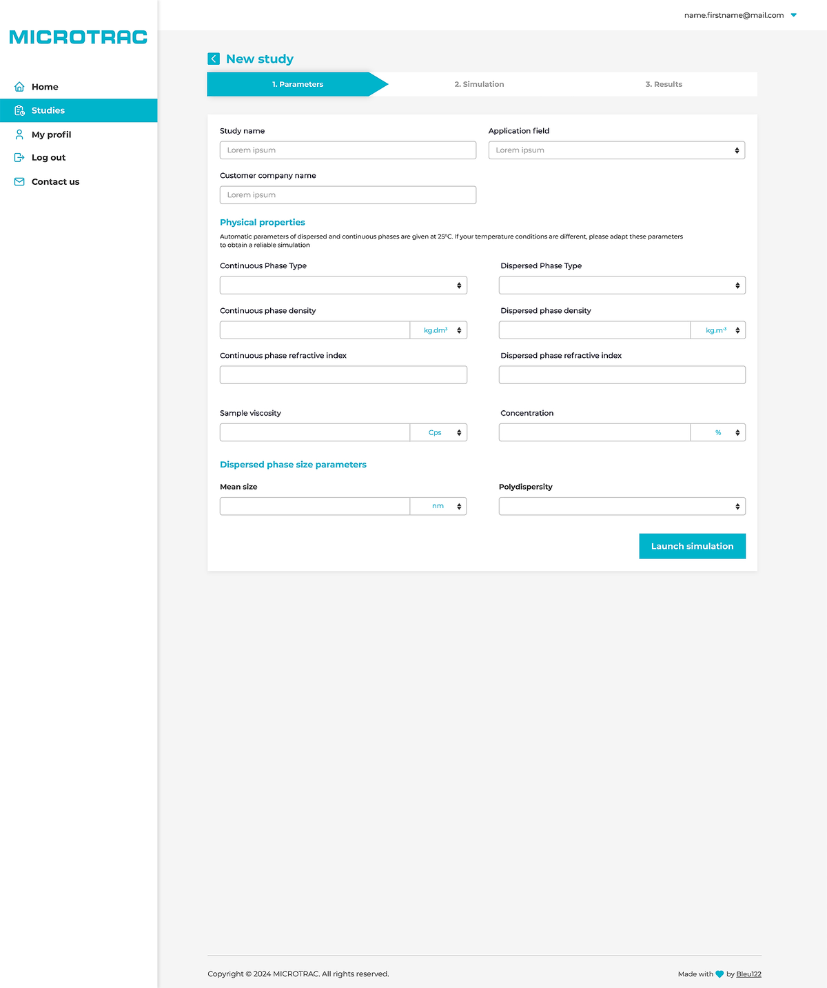Go to the 3. Results step tab
The width and height of the screenshot is (827, 988).
coord(664,84)
